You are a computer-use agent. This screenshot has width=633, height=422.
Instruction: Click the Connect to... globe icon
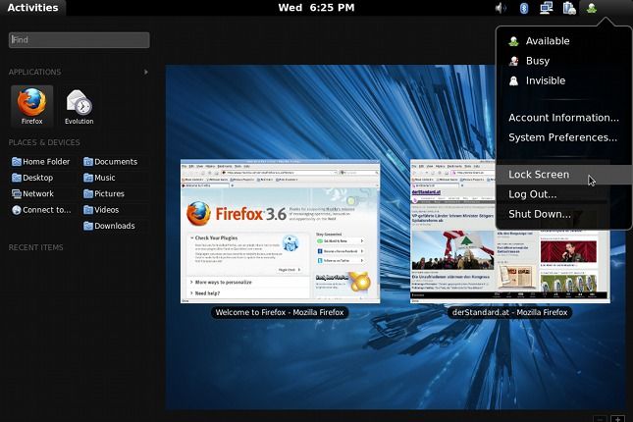(x=17, y=210)
